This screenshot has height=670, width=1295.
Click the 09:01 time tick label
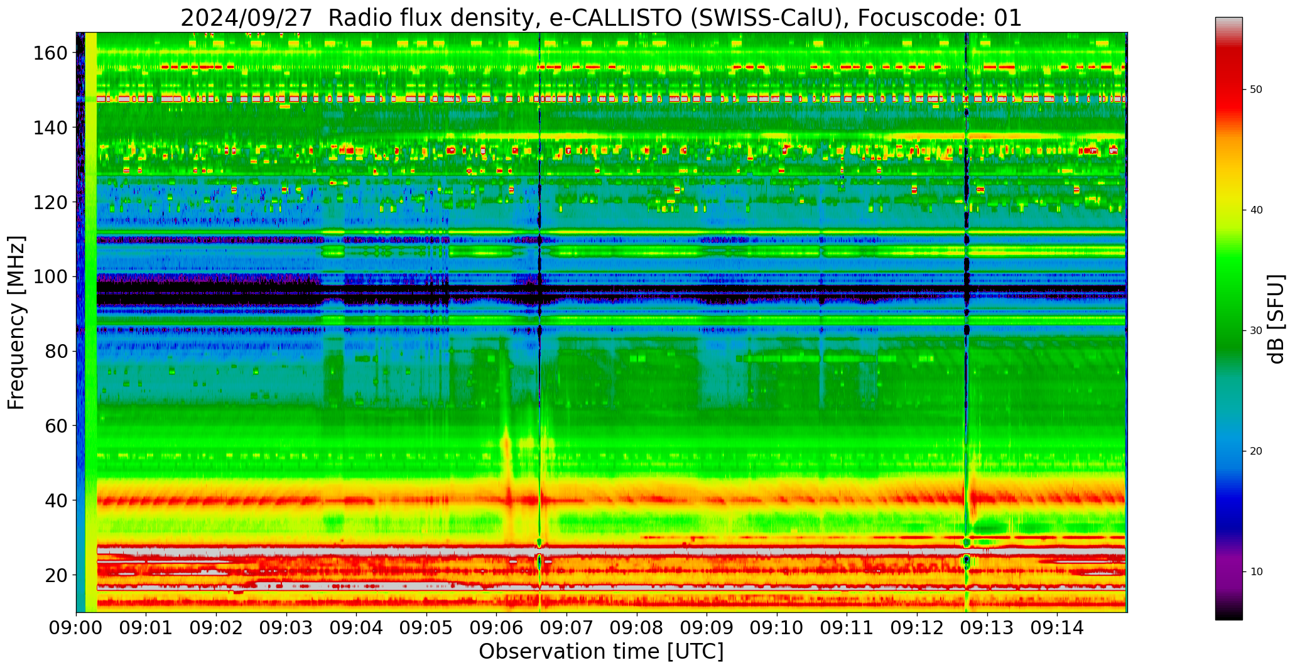(146, 627)
